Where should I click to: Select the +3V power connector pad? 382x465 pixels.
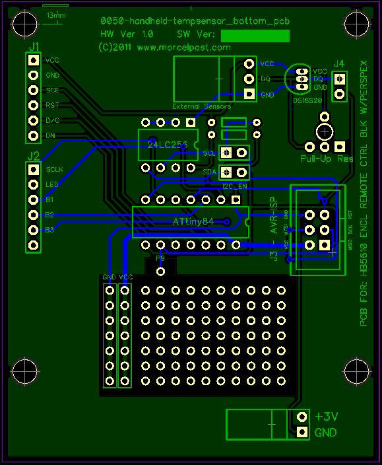(302, 417)
